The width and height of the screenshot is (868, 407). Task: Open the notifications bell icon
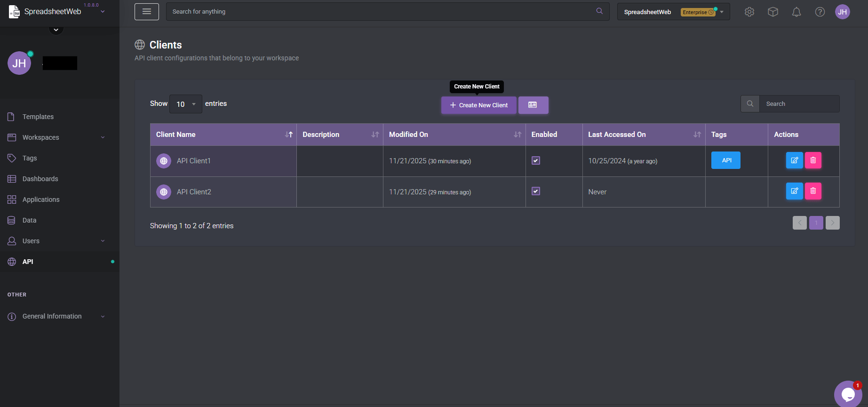tap(796, 12)
